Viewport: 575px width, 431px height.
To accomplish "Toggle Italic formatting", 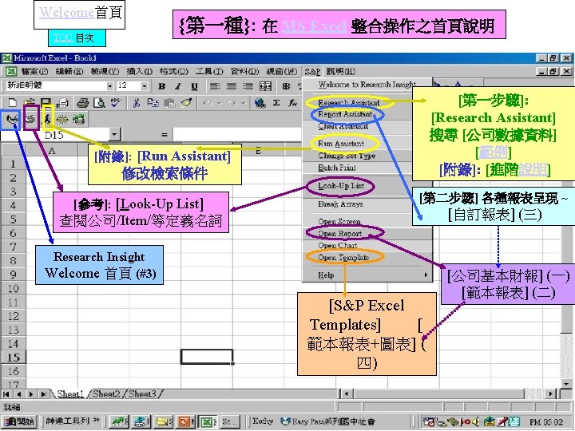I will [x=178, y=86].
